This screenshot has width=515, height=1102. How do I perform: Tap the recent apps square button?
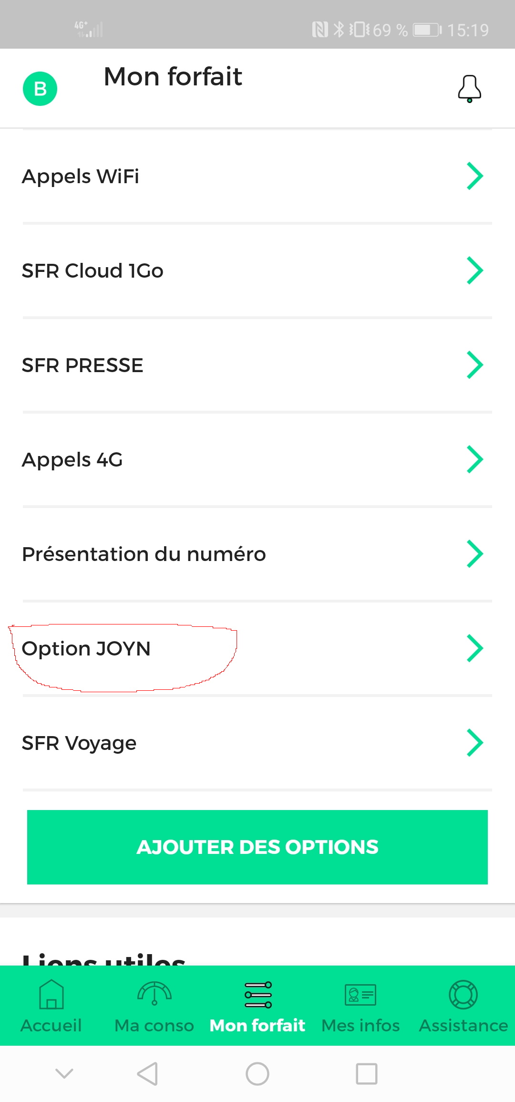[366, 1074]
